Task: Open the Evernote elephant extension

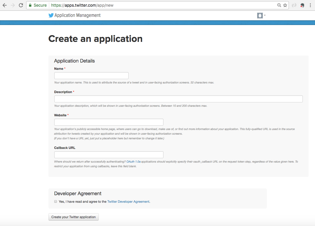Action: tap(302, 5)
